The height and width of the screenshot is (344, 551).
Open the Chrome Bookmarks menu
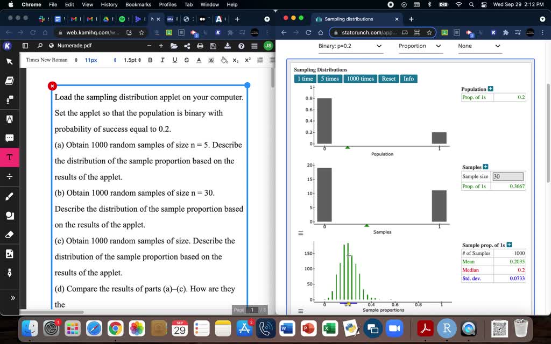pyautogui.click(x=138, y=4)
